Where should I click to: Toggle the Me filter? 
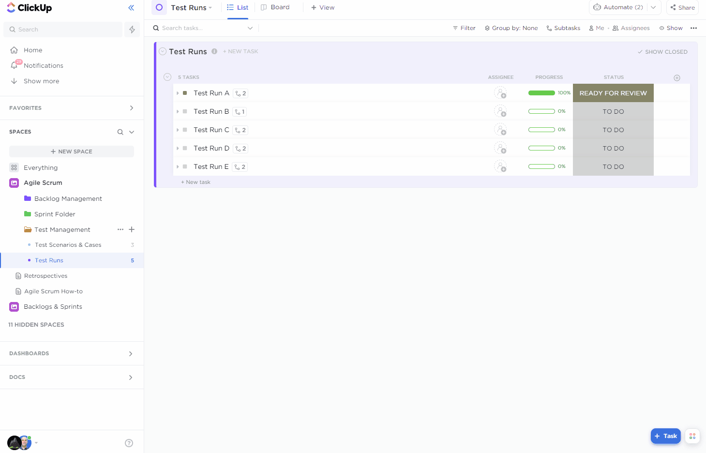point(596,28)
